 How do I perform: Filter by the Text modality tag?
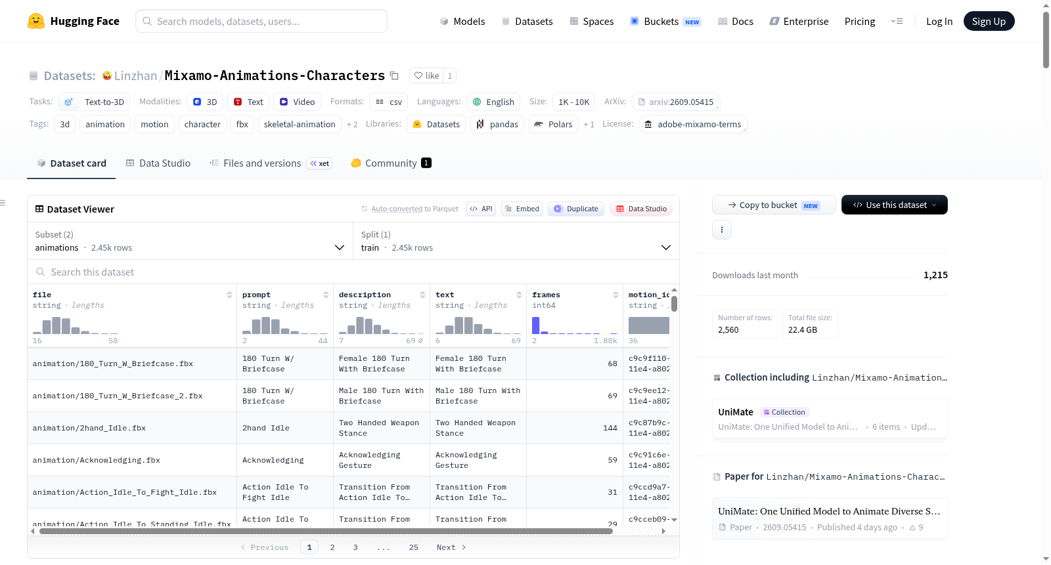point(248,102)
